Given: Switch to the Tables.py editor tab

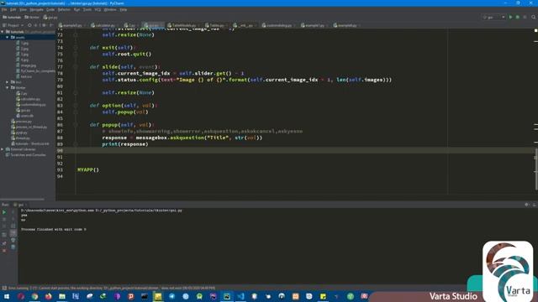Looking at the screenshot, I should (x=215, y=25).
